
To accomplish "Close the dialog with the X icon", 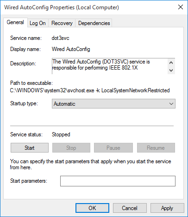I will coord(181,7).
